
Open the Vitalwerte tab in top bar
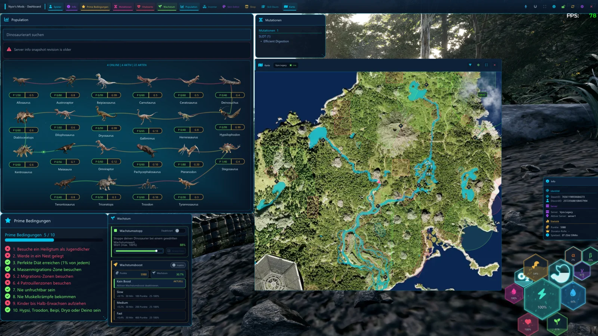pos(145,7)
